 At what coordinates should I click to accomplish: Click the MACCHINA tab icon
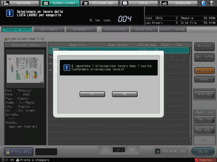[x=6, y=3]
